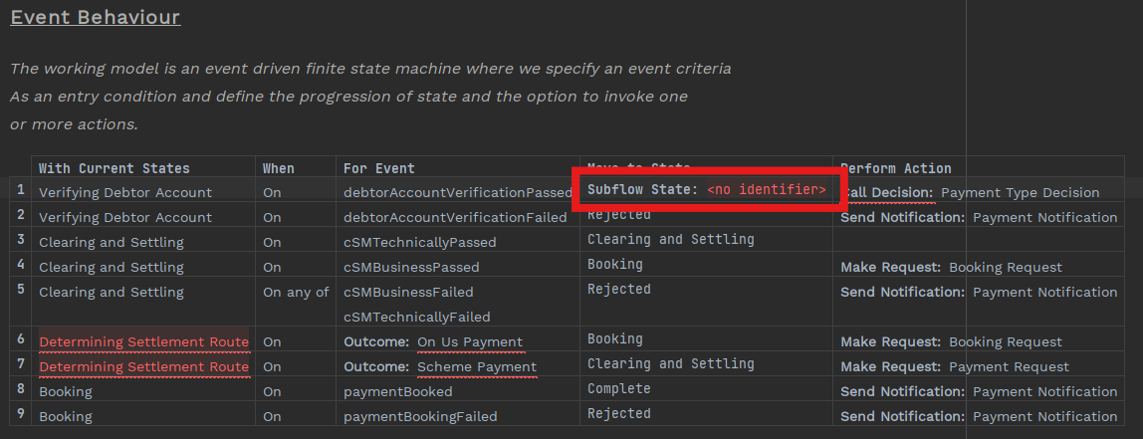This screenshot has height=439, width=1143.
Task: Click the 'On any of' condition
Action: tap(296, 292)
